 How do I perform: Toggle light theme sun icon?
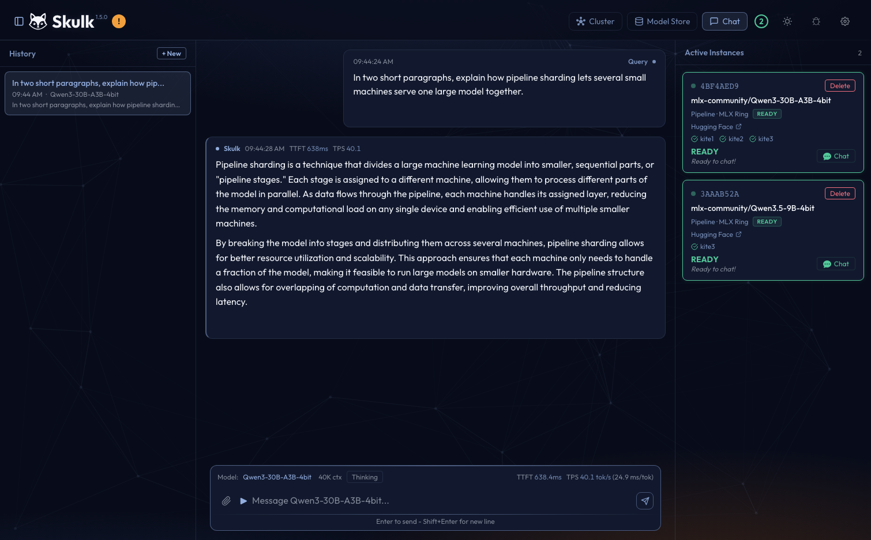(787, 21)
